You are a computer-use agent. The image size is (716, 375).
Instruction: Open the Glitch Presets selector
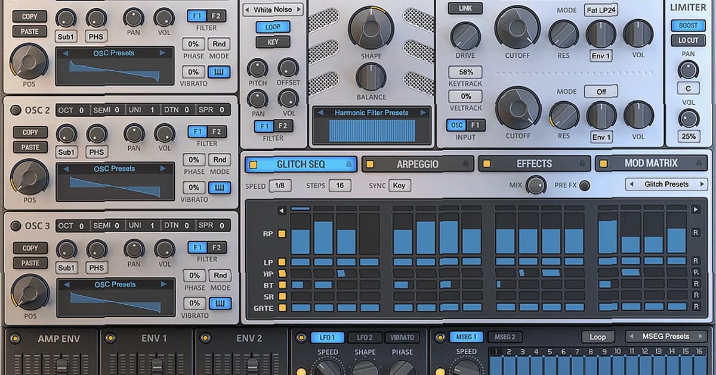(666, 184)
